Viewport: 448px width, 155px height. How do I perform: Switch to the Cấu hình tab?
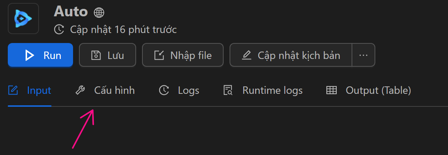click(114, 90)
